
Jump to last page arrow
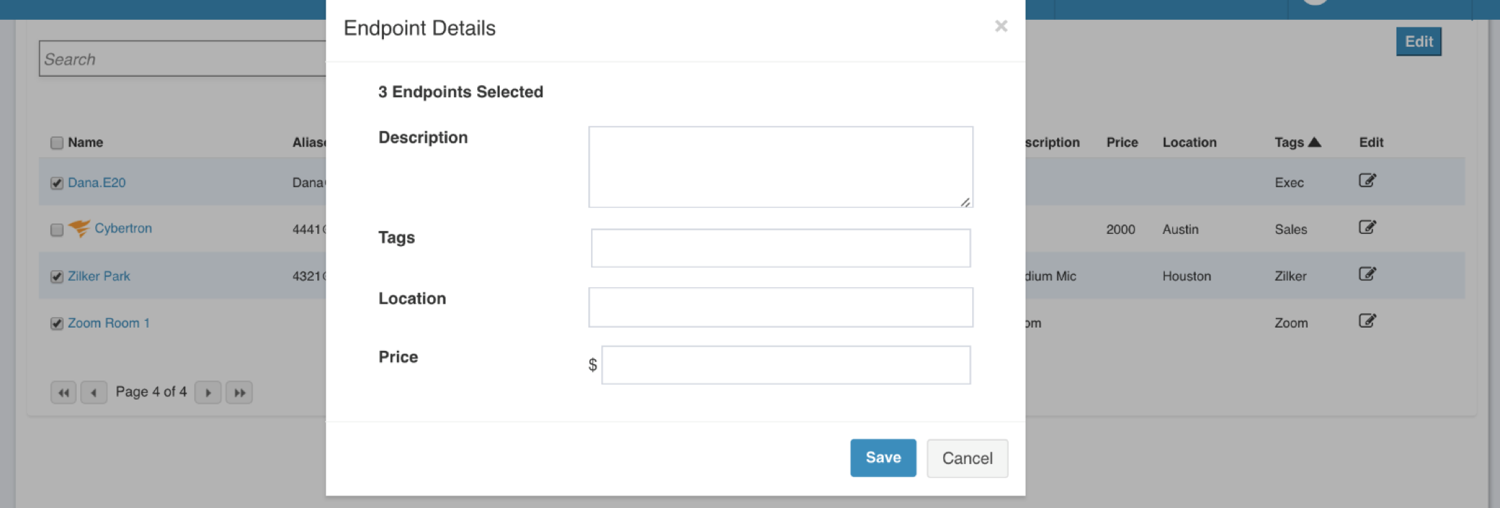239,393
